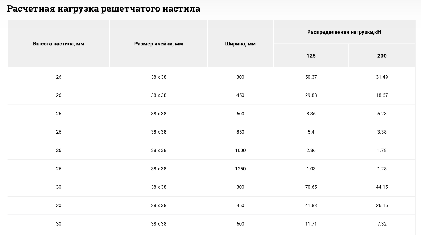421x235 pixels.
Task: Click the width cell showing 1000
Action: (240, 150)
